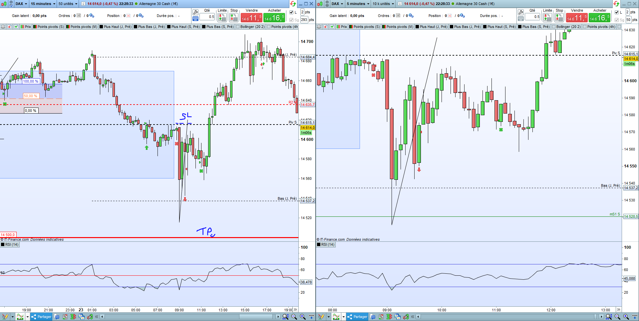
Task: Click the RSI (14) label in 5 minutes chart
Action: (x=326, y=244)
